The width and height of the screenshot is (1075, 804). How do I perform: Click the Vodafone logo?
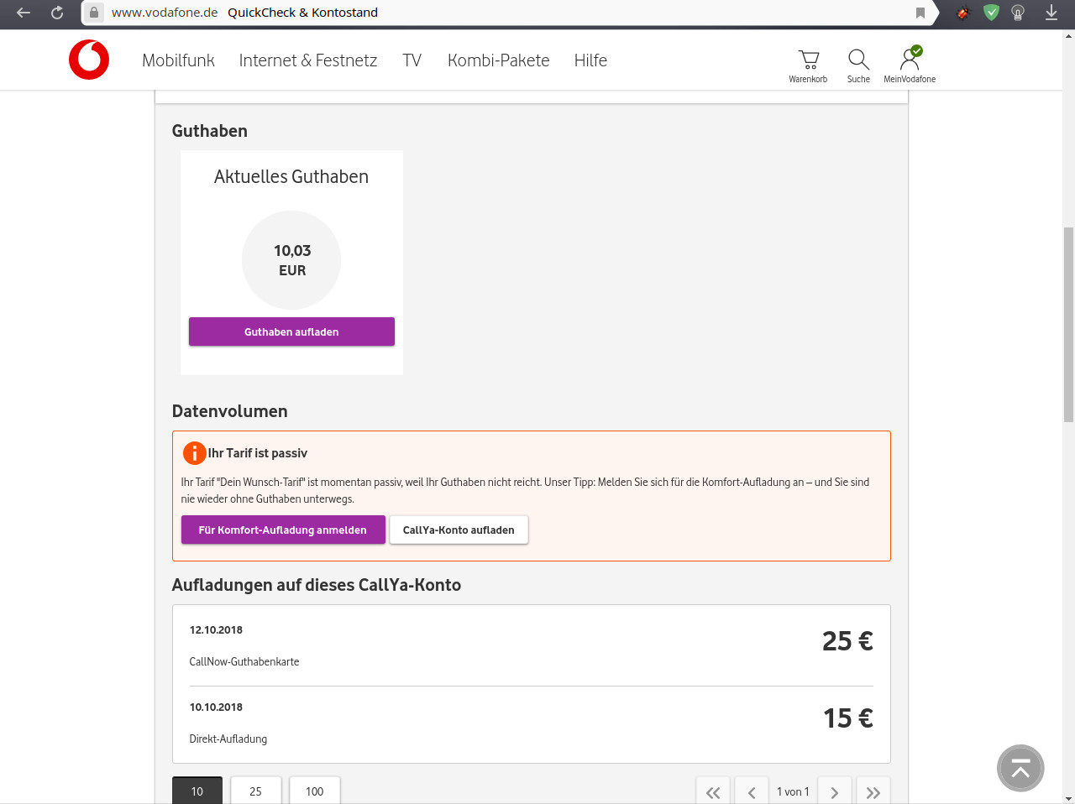tap(89, 60)
